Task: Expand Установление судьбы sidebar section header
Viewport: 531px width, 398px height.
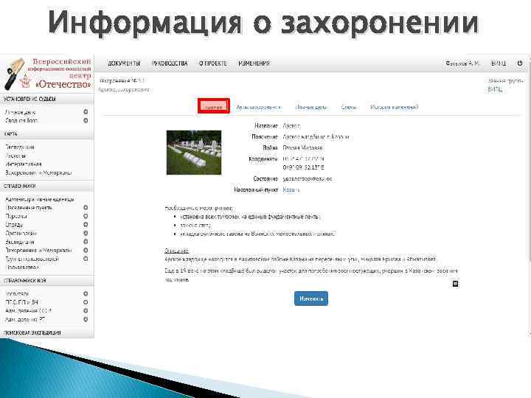Action: pyautogui.click(x=46, y=99)
